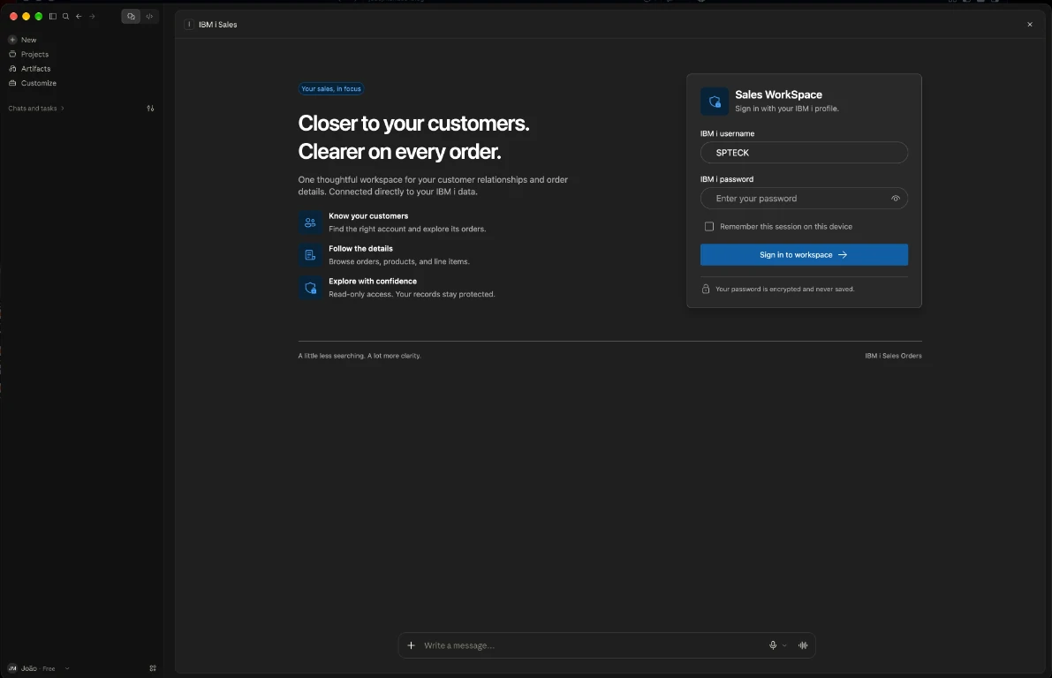
Task: Start dictation with the microphone icon
Action: coord(773,645)
